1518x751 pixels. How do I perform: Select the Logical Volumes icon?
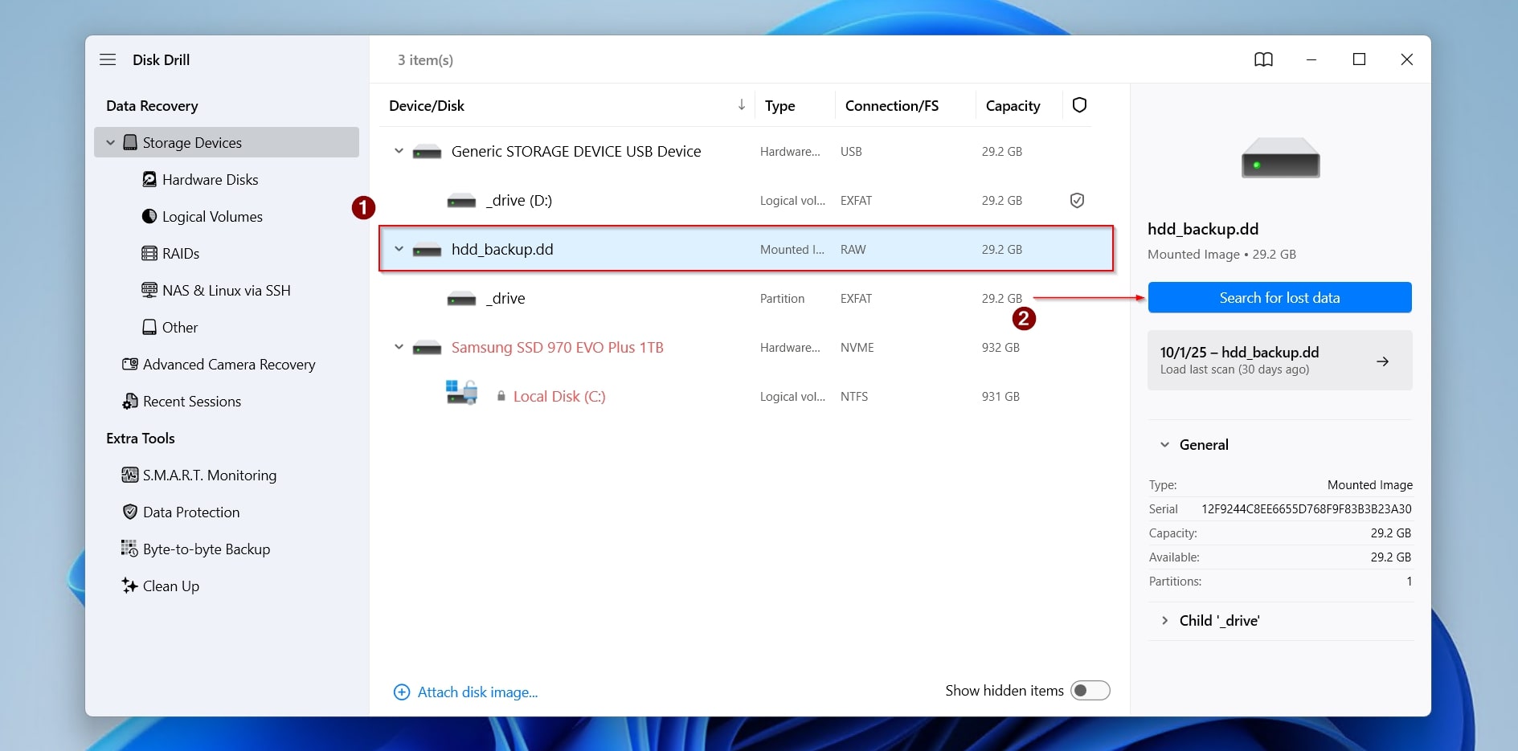pos(149,216)
